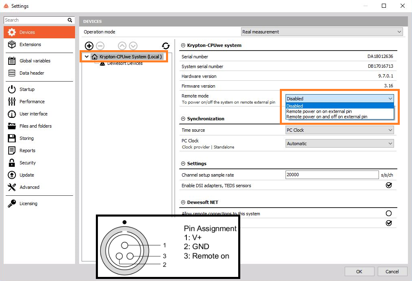Click the Startup power icon
Screen dimensions: 412x281
coord(12,89)
